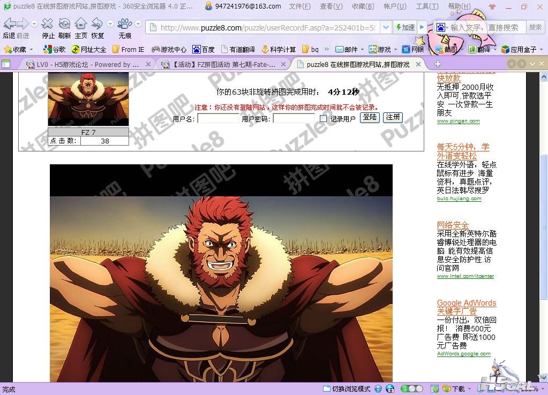The height and width of the screenshot is (395, 548).
Task: Open the 邮件 mail toolbar item
Action: pos(347,50)
